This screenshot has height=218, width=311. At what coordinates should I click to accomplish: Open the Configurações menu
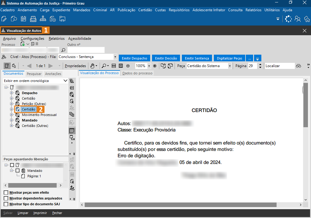(32, 39)
